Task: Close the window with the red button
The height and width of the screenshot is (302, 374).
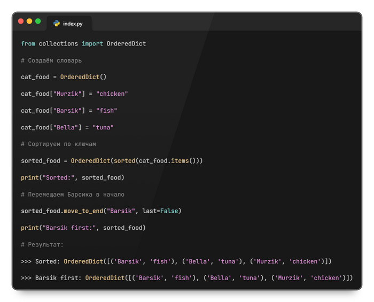Action: click(x=21, y=21)
